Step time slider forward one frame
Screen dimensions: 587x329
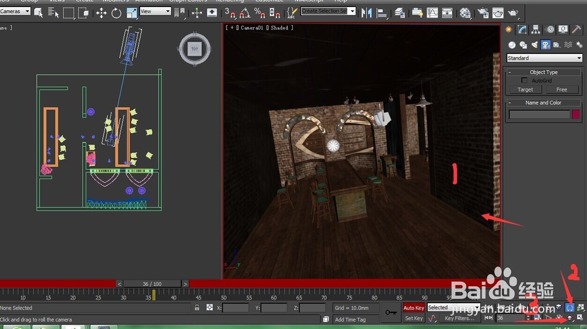click(185, 284)
